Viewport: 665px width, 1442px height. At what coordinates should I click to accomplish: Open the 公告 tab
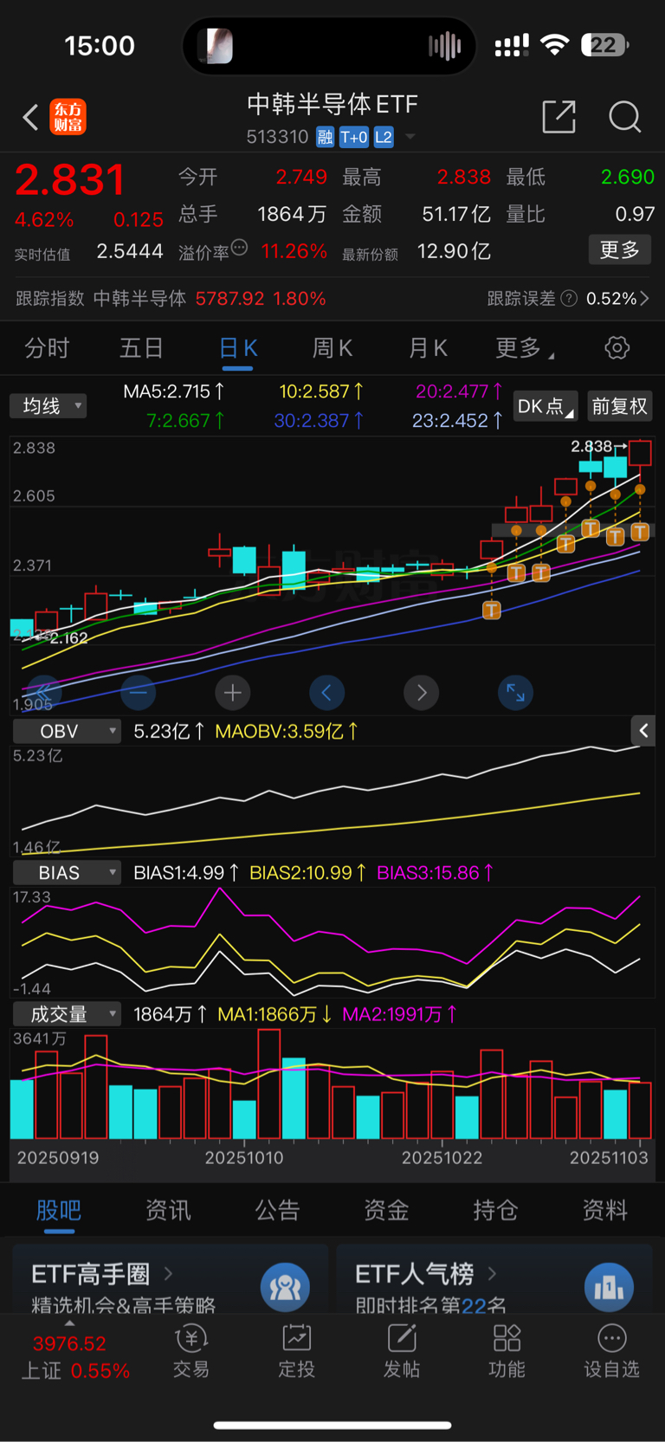pyautogui.click(x=277, y=1211)
